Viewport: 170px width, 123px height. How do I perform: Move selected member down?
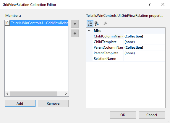(75, 33)
